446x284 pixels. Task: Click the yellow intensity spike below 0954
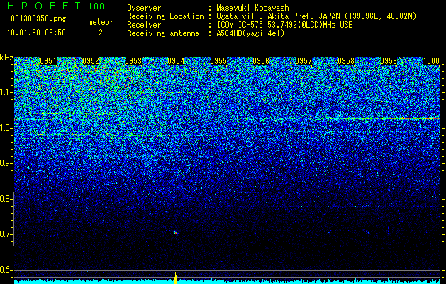coord(176,278)
